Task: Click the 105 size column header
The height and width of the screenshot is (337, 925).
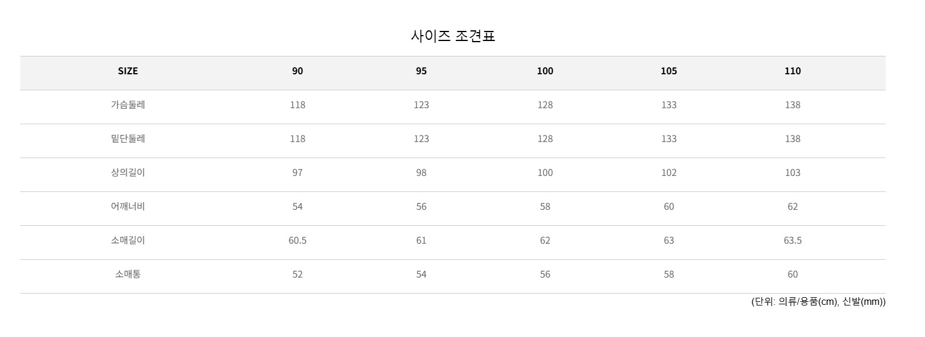Action: pyautogui.click(x=668, y=71)
